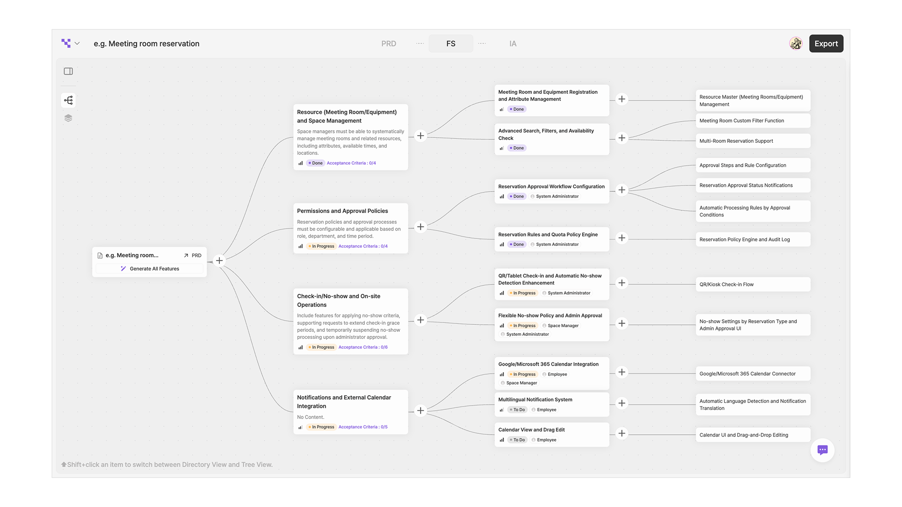
Task: Open PRD link arrow on root node
Action: coord(187,255)
